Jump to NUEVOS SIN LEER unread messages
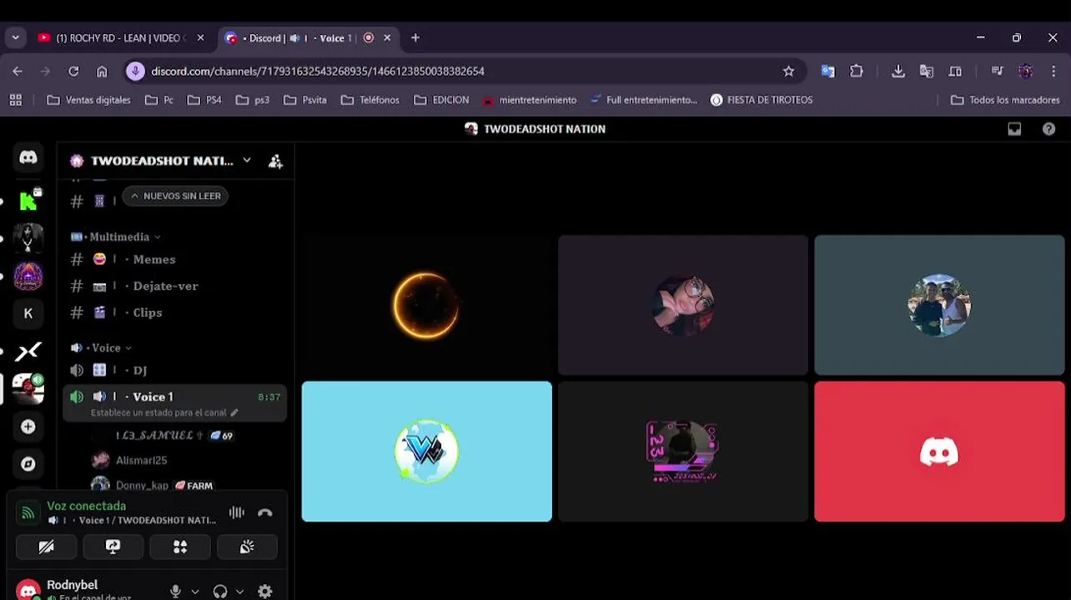 click(176, 196)
